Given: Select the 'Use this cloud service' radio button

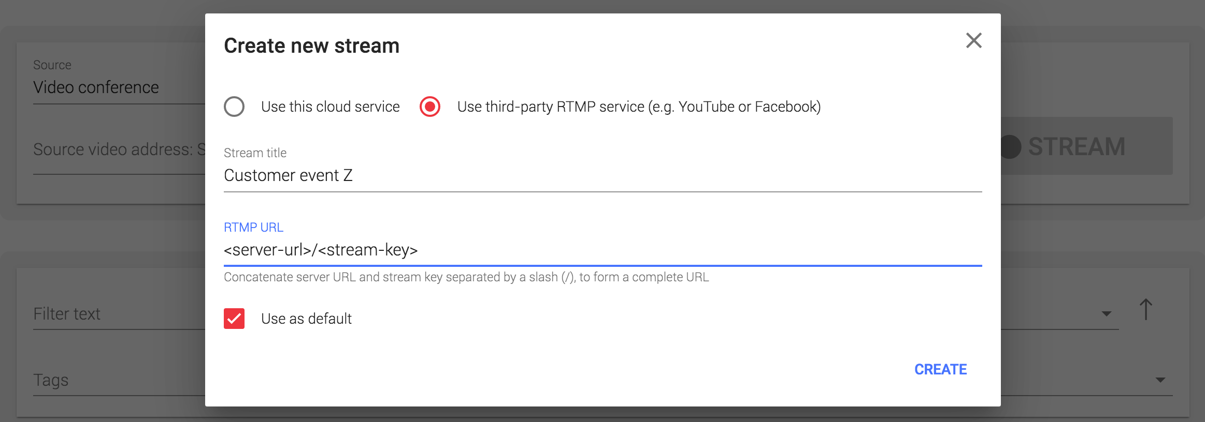Looking at the screenshot, I should [234, 107].
